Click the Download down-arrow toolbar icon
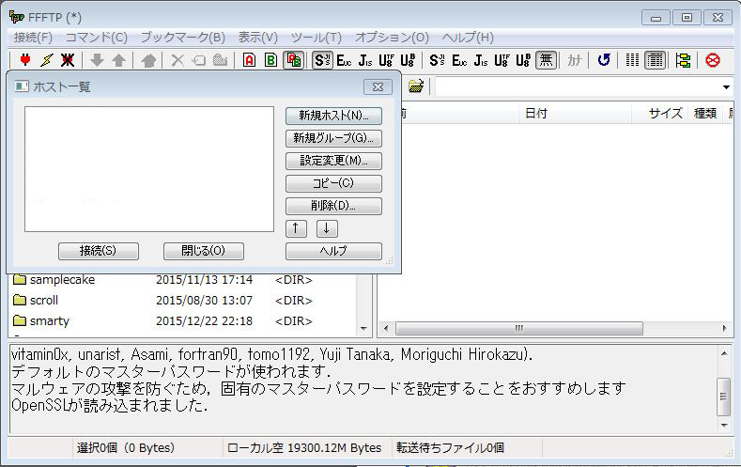This screenshot has height=467, width=741. click(x=97, y=60)
